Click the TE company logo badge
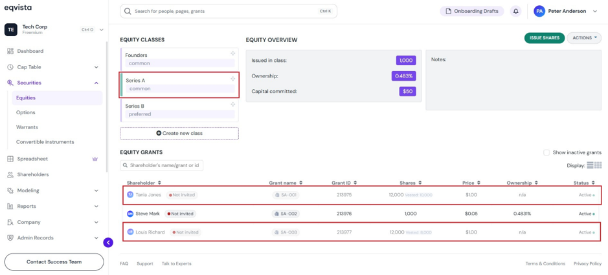Image resolution: width=608 pixels, height=275 pixels. (x=11, y=30)
